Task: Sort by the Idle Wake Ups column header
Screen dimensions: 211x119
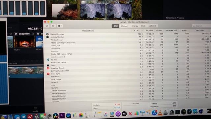Action: (x=171, y=30)
